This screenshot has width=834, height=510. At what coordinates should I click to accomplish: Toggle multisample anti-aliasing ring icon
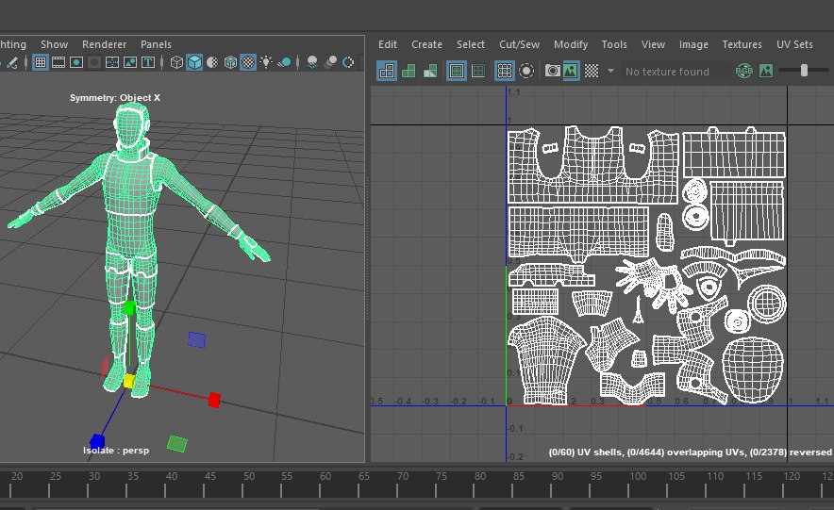click(348, 62)
